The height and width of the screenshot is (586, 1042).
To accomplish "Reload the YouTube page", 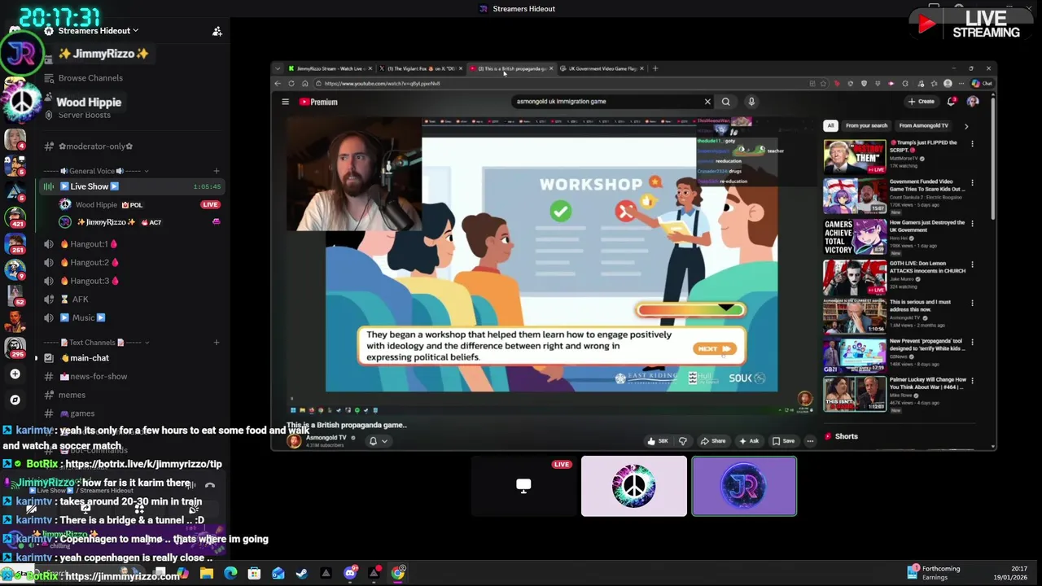I will [x=291, y=84].
